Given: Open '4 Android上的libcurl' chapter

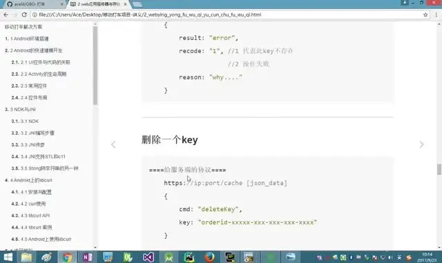Looking at the screenshot, I should (x=28, y=180).
